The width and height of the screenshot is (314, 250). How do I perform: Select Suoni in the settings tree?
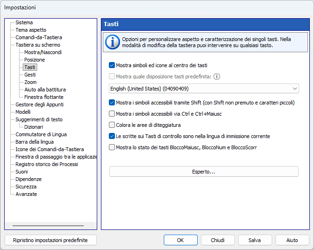point(21,172)
